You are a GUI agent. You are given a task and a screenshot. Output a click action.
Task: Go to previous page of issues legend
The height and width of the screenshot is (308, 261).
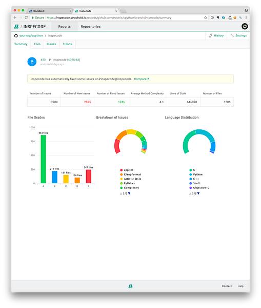[121, 194]
